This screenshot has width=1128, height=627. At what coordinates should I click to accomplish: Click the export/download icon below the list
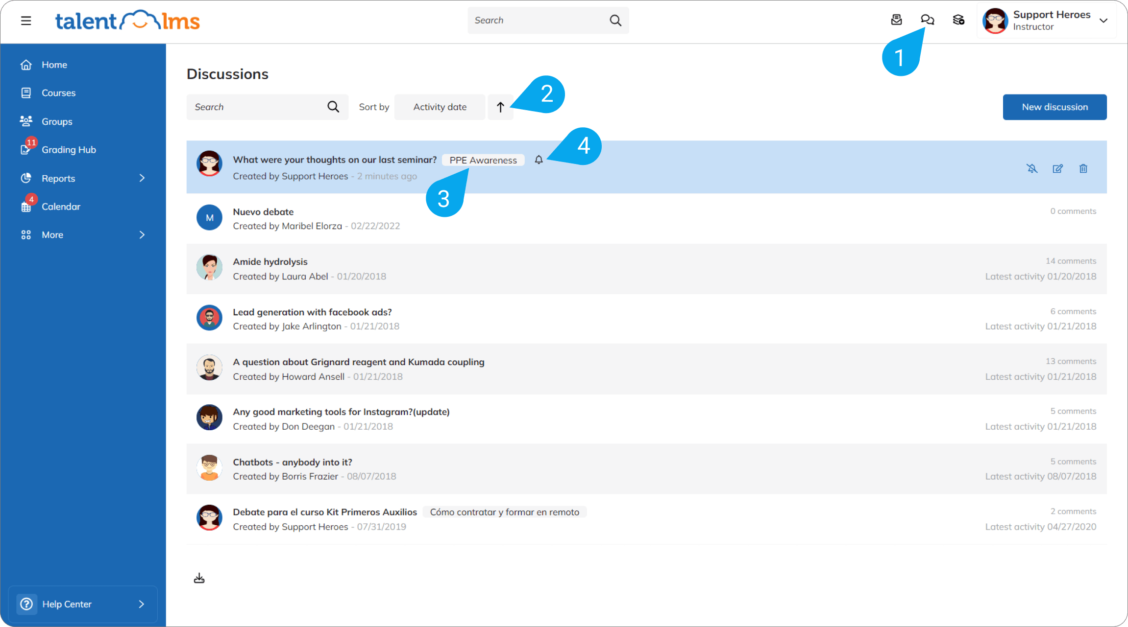pos(199,578)
